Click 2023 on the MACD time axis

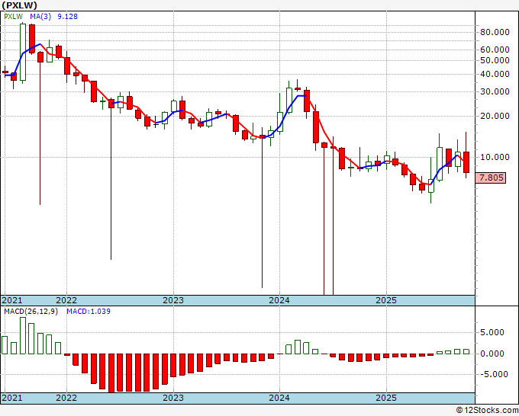tap(173, 398)
